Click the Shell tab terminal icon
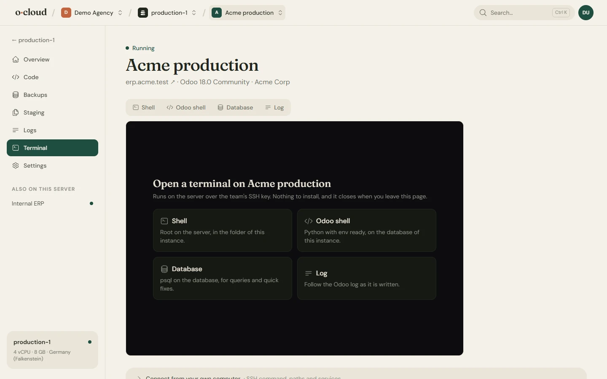 (x=136, y=107)
